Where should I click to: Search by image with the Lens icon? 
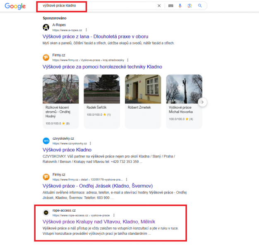coord(189,6)
